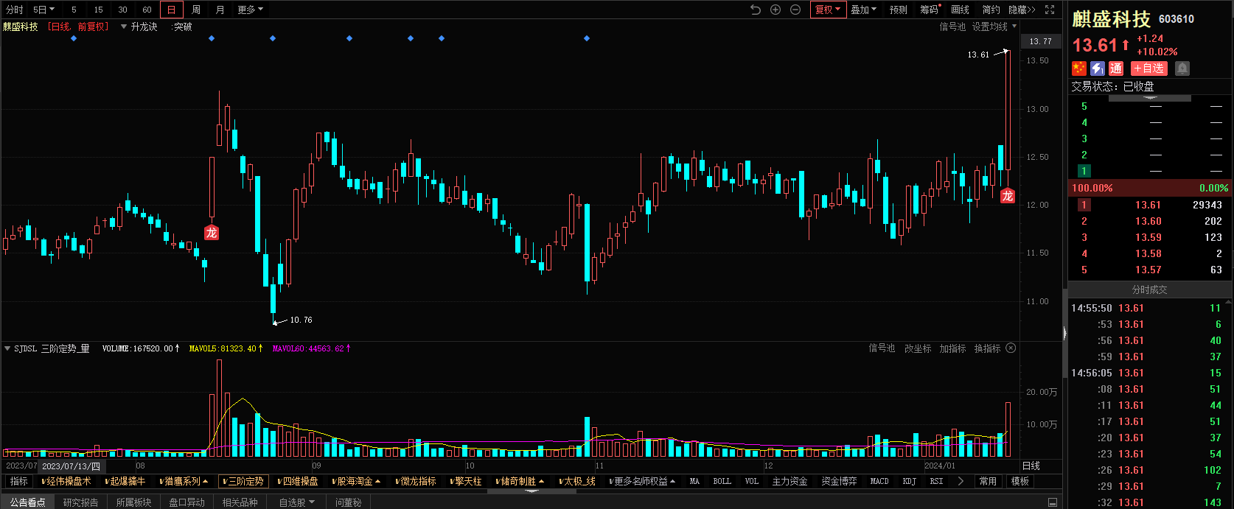Enter fullscreen chart mode
Screen dimensions: 1234x509
pyautogui.click(x=1050, y=10)
